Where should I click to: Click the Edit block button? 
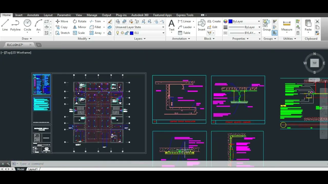212,27
